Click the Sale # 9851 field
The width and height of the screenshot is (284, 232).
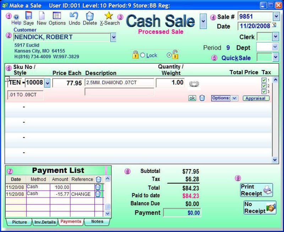[x=255, y=16]
